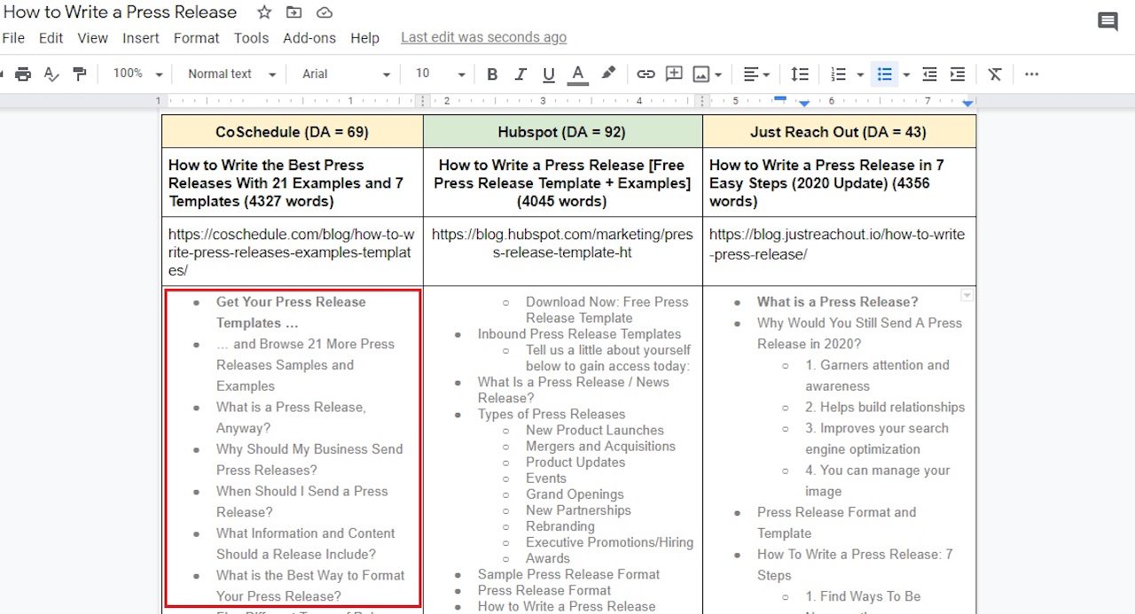The width and height of the screenshot is (1135, 614).
Task: Open the Arial font dropdown
Action: coord(346,74)
